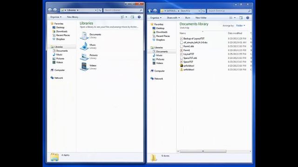Refresh the SketchUp folder window address bar
The height and width of the screenshot is (167, 298).
pos(203,11)
